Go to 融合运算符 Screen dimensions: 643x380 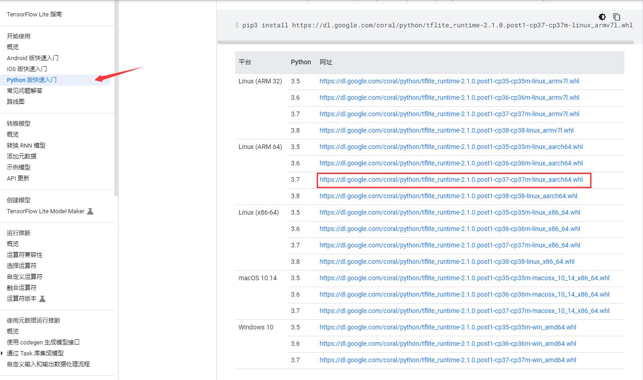(21, 288)
